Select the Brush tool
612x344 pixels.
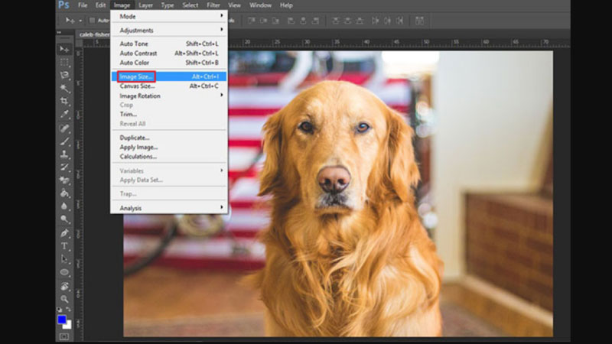(x=64, y=141)
